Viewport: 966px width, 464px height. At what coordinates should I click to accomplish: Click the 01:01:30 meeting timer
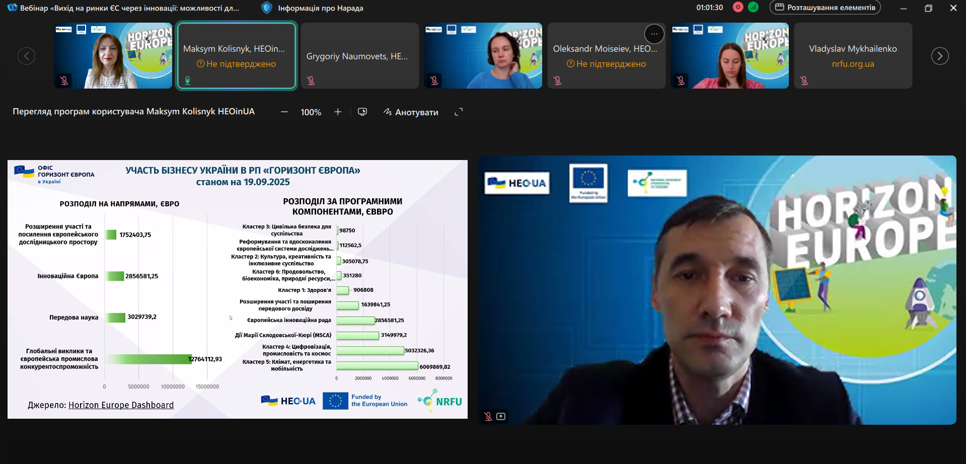click(x=710, y=8)
